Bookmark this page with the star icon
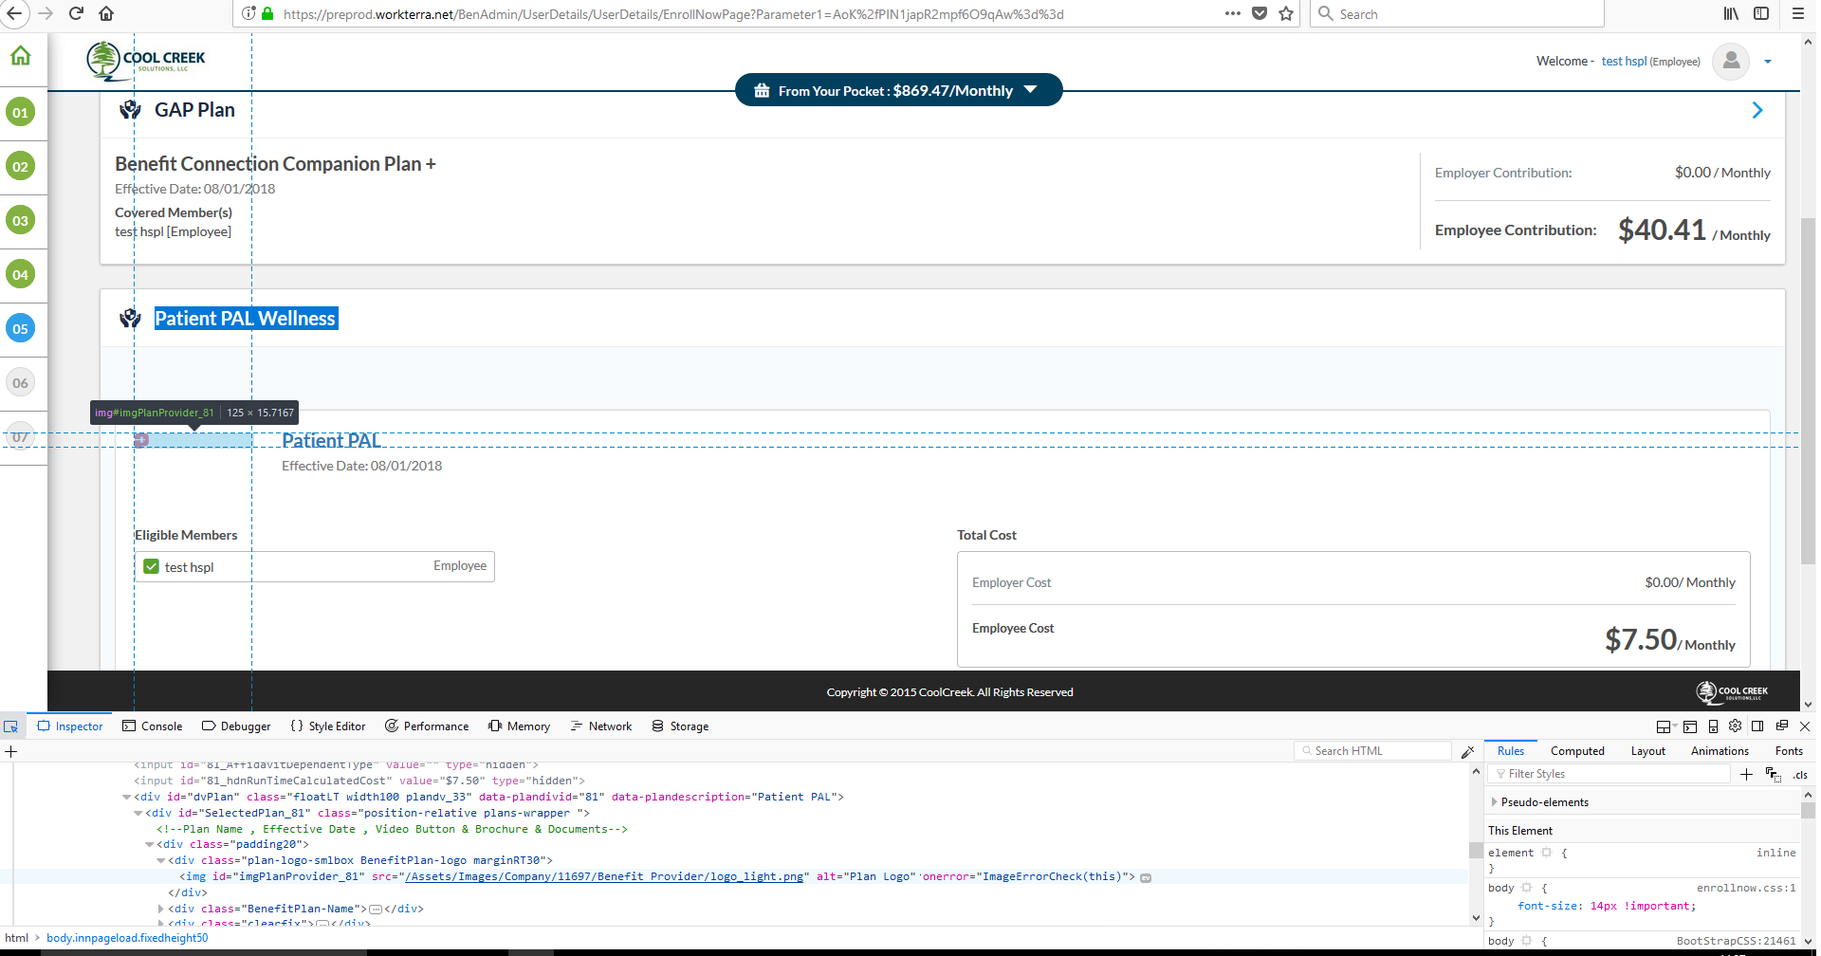 click(1286, 13)
